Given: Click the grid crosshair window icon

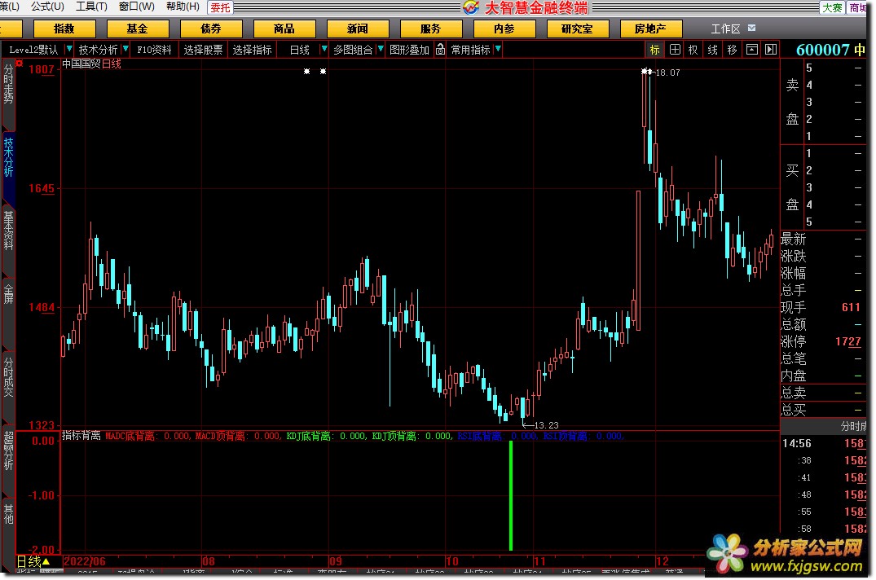Looking at the screenshot, I should coord(675,50).
